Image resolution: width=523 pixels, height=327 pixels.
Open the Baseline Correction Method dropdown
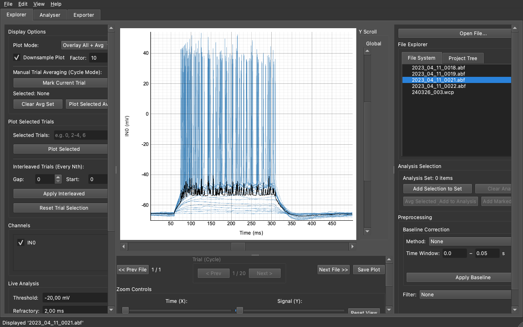(470, 242)
